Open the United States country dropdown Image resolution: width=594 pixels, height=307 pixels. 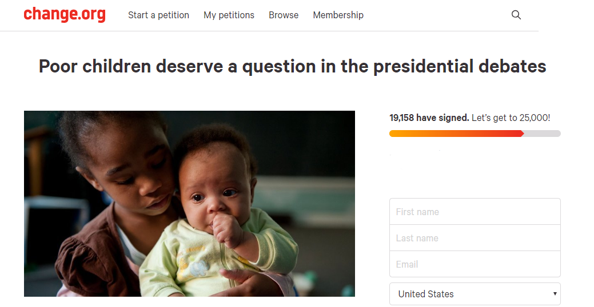click(x=475, y=294)
